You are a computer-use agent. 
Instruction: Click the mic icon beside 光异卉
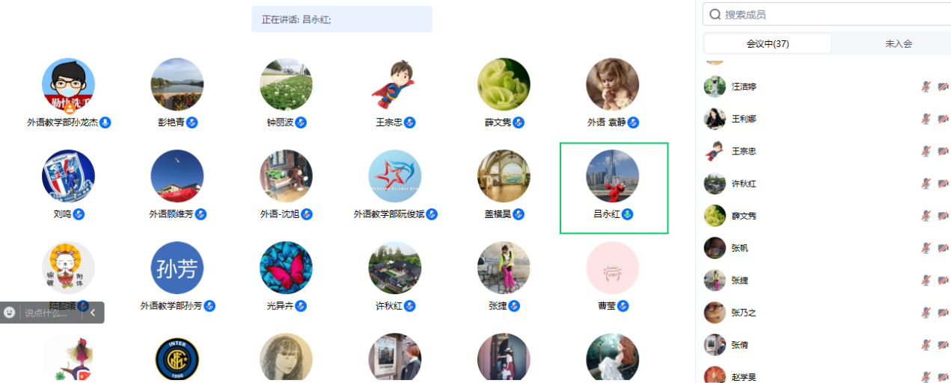point(301,306)
